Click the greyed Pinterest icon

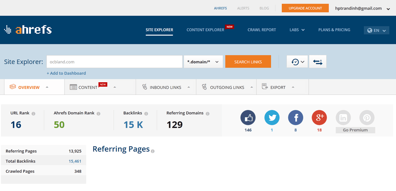click(367, 117)
